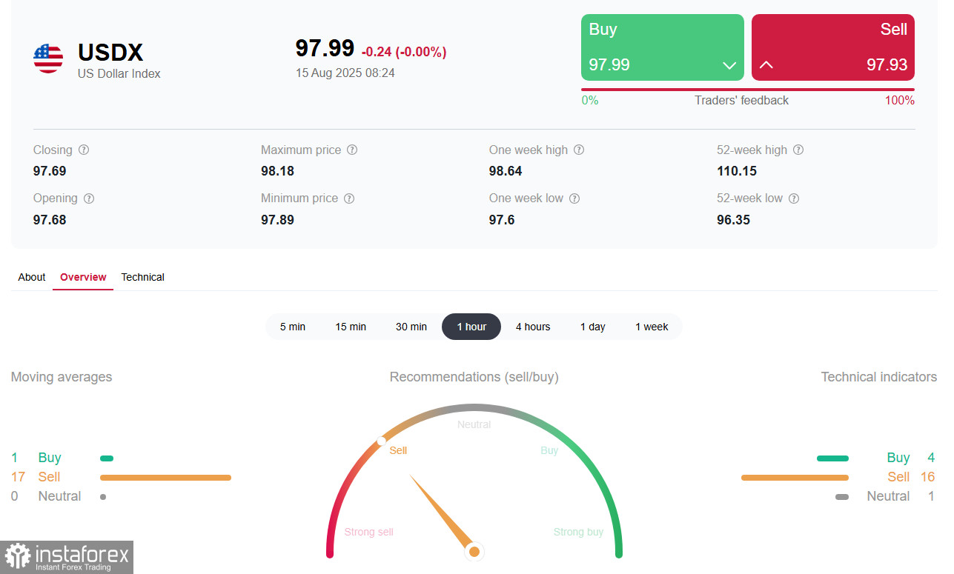Click the 0% buy feedback value

[x=590, y=100]
